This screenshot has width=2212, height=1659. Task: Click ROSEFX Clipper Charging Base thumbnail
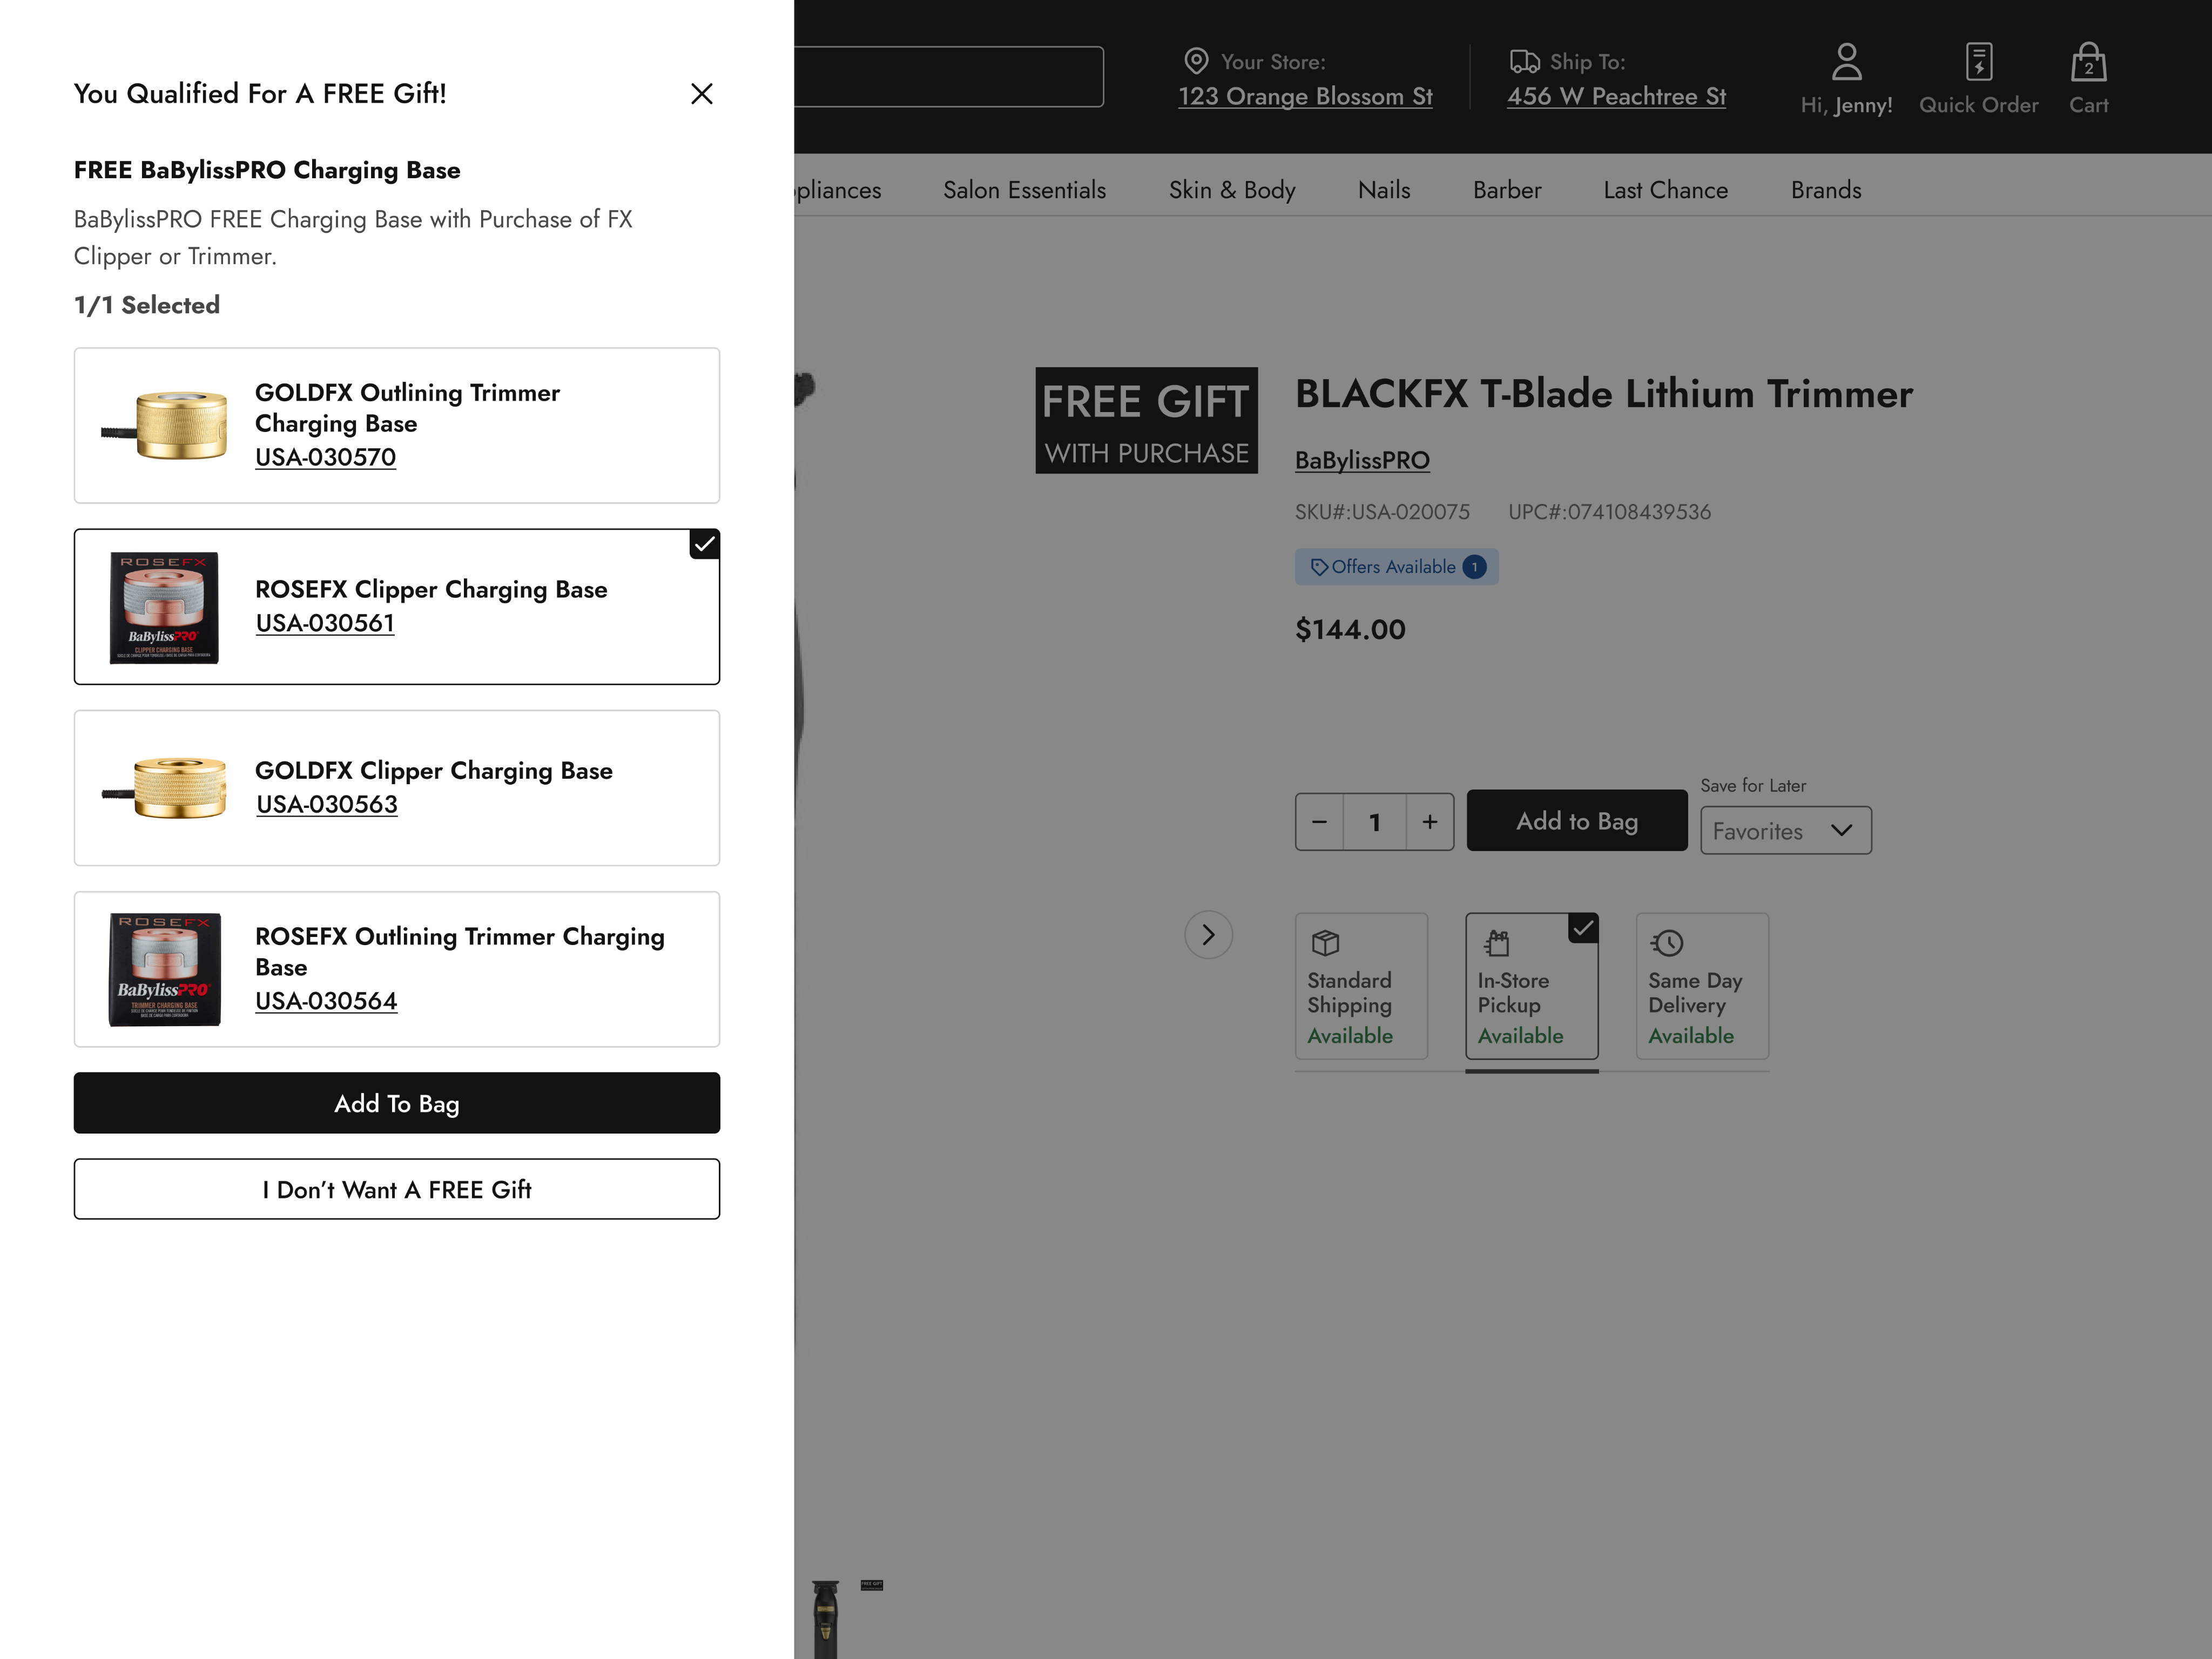tap(164, 607)
